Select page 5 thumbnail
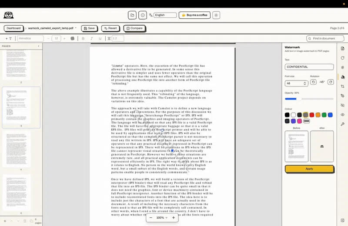Viewport: 348px width, 226px height. (x=17, y=193)
